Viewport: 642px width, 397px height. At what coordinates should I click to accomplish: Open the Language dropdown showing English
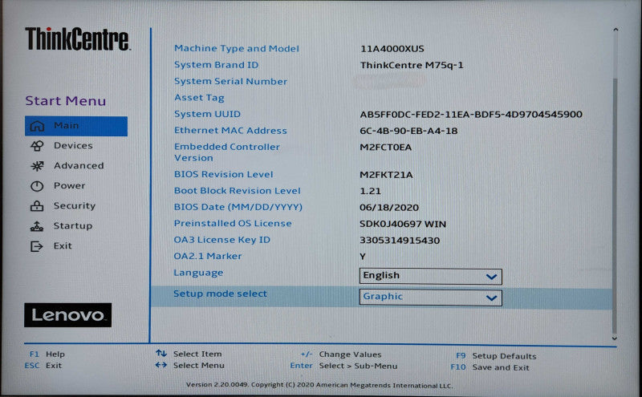pos(430,276)
